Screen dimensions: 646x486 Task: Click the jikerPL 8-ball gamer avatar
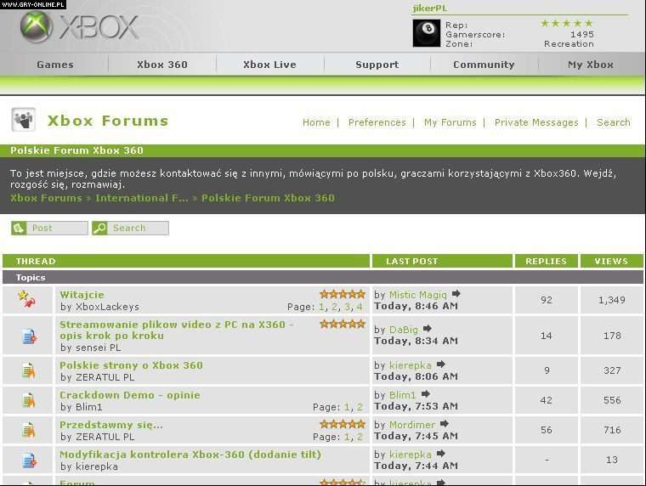pyautogui.click(x=427, y=33)
